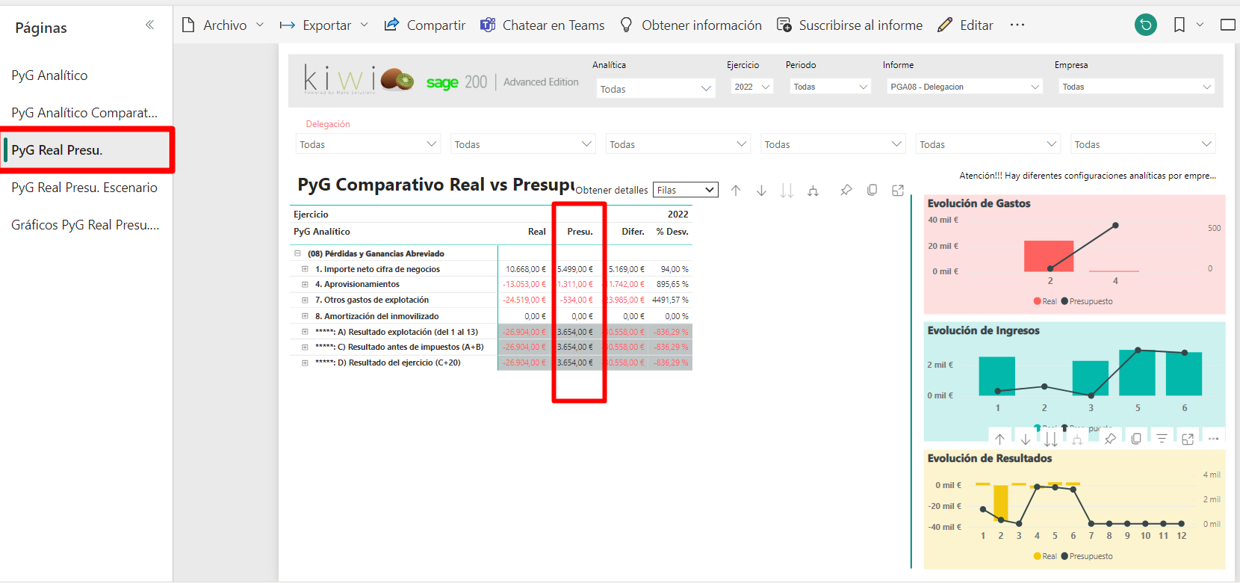Viewport: 1240px width, 583px height.
Task: Click the 4491,57 % cell
Action: (670, 300)
